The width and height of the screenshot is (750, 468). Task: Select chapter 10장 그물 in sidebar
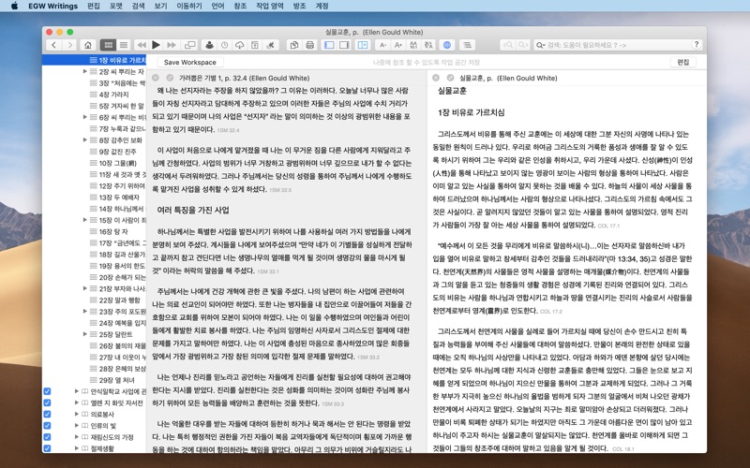118,163
